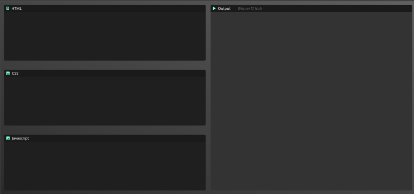Click the CSS file icon
The height and width of the screenshot is (194, 414).
(x=8, y=73)
